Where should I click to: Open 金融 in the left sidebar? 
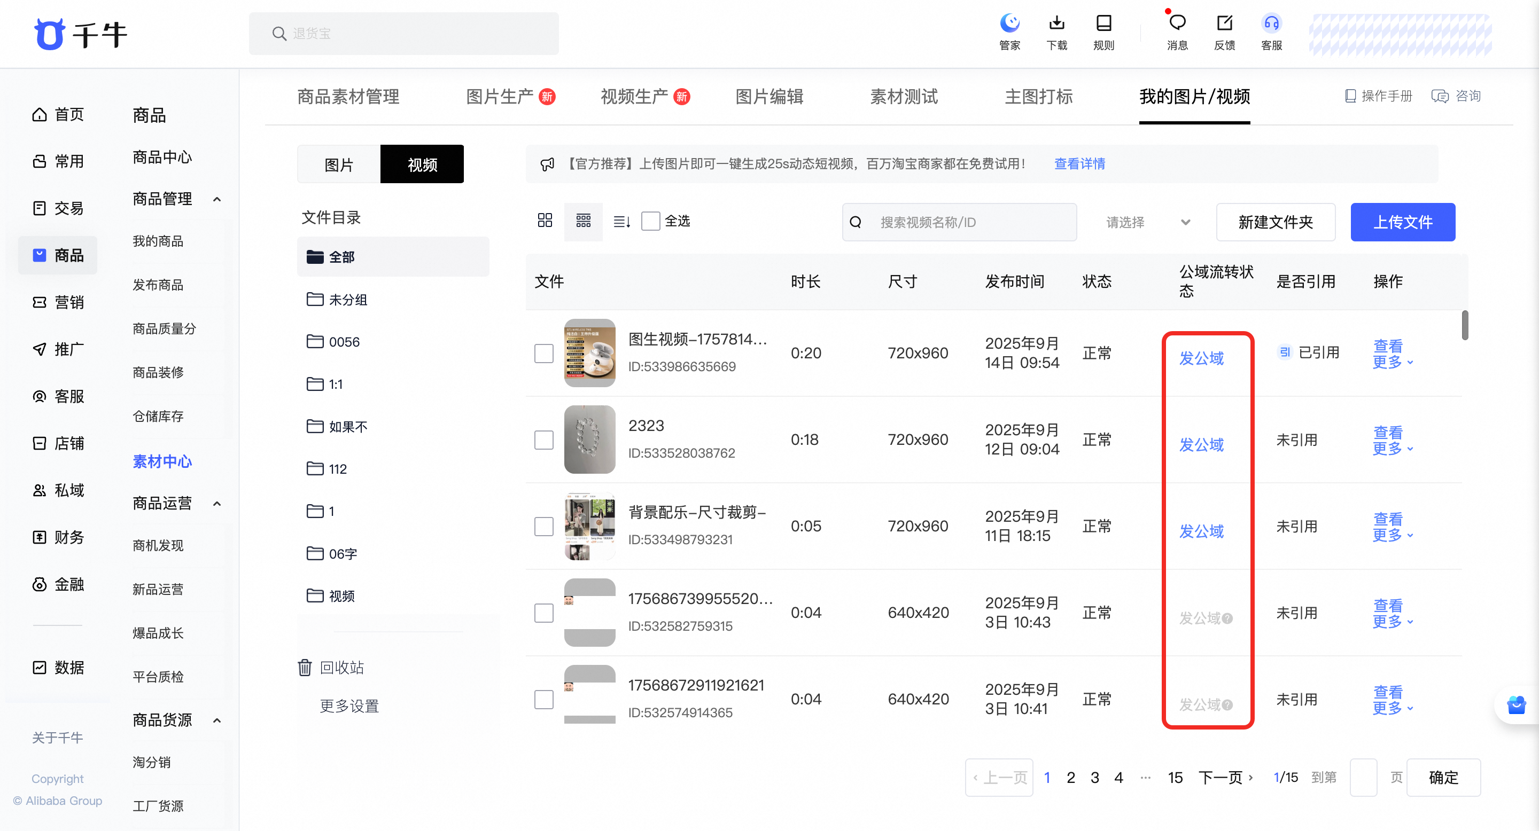click(x=58, y=584)
